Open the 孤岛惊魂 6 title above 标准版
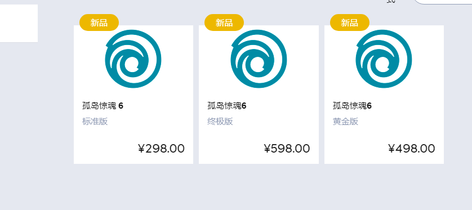 [103, 106]
